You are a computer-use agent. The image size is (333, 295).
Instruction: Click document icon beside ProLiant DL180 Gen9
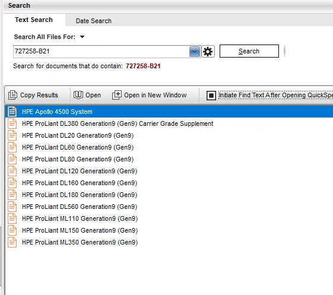coord(12,195)
